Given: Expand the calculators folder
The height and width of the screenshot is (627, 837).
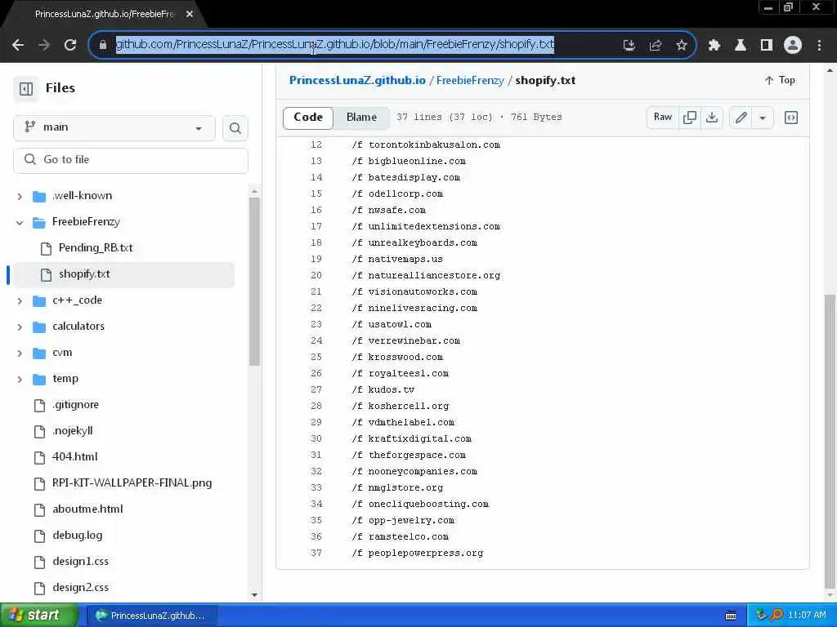Looking at the screenshot, I should click(20, 327).
